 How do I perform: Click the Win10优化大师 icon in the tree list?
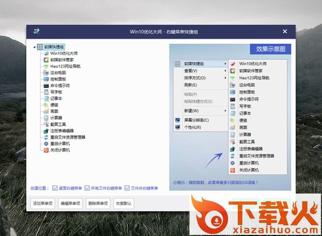pos(46,54)
